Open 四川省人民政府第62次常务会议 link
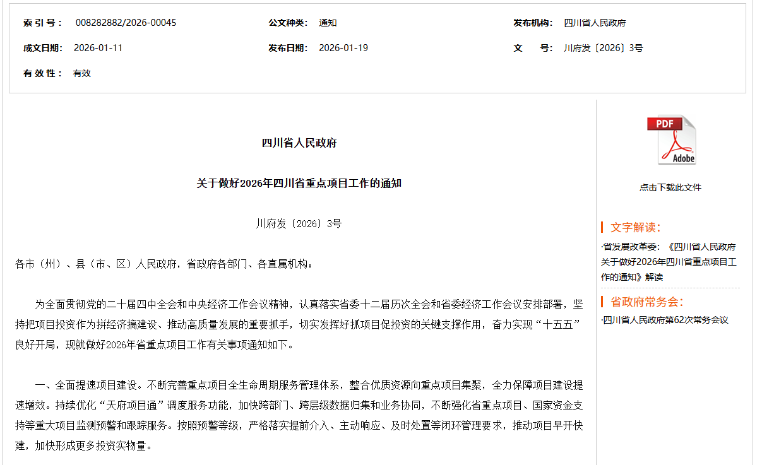Viewport: 762px width, 465px height. click(x=665, y=320)
